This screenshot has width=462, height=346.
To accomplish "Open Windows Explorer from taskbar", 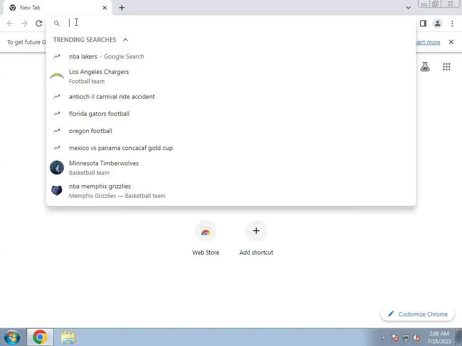I will (x=68, y=337).
